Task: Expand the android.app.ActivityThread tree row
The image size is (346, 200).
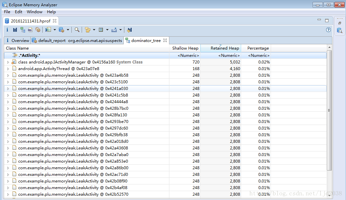Action: (8, 69)
